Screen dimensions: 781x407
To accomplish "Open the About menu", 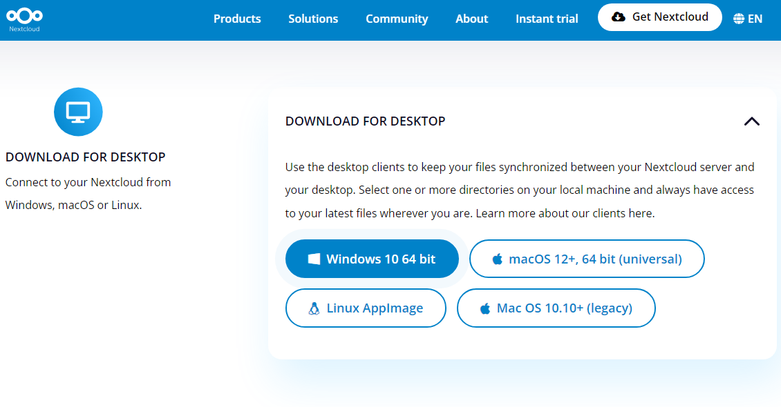I will 471,19.
